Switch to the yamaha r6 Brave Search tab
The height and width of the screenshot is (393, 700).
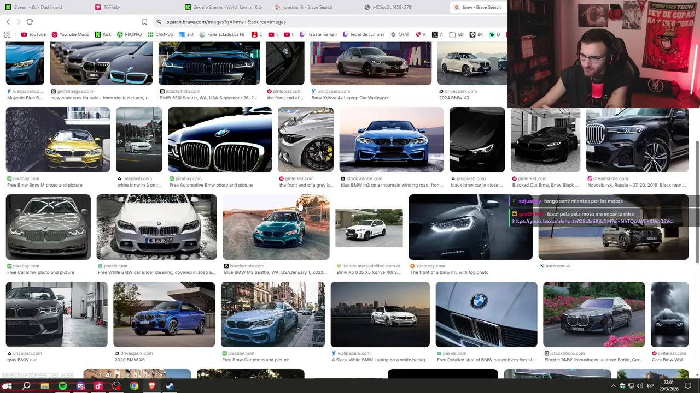(313, 7)
